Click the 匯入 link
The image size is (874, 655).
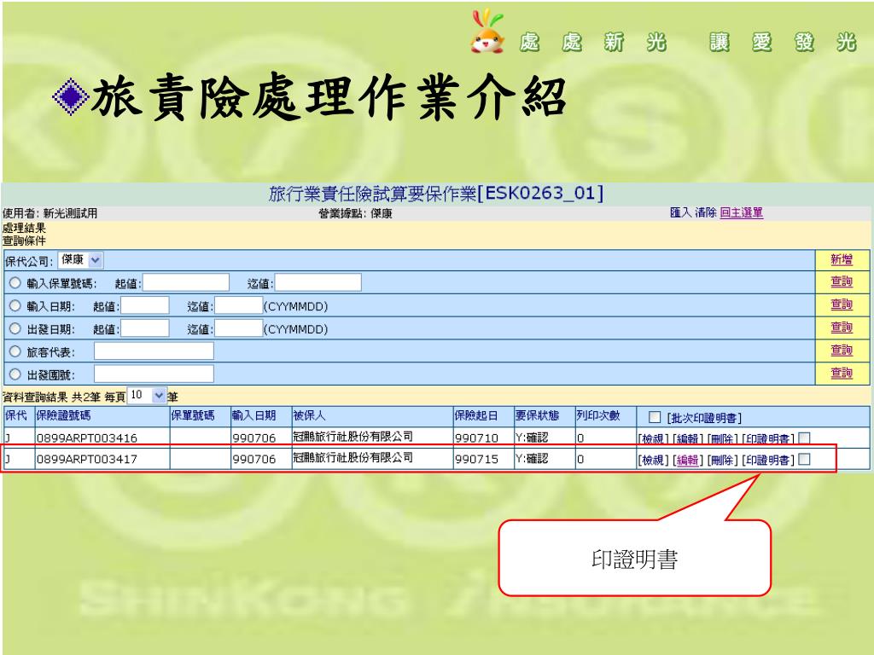click(x=680, y=212)
